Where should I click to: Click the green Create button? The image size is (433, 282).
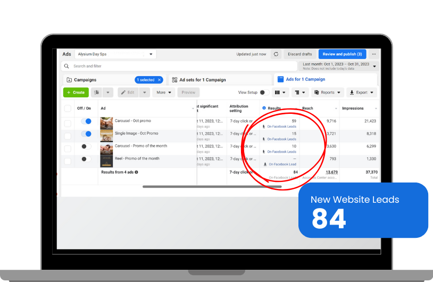tap(76, 93)
